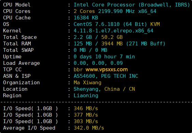Click the CPU Cache label
The width and height of the screenshot is (192, 133).
point(17,18)
